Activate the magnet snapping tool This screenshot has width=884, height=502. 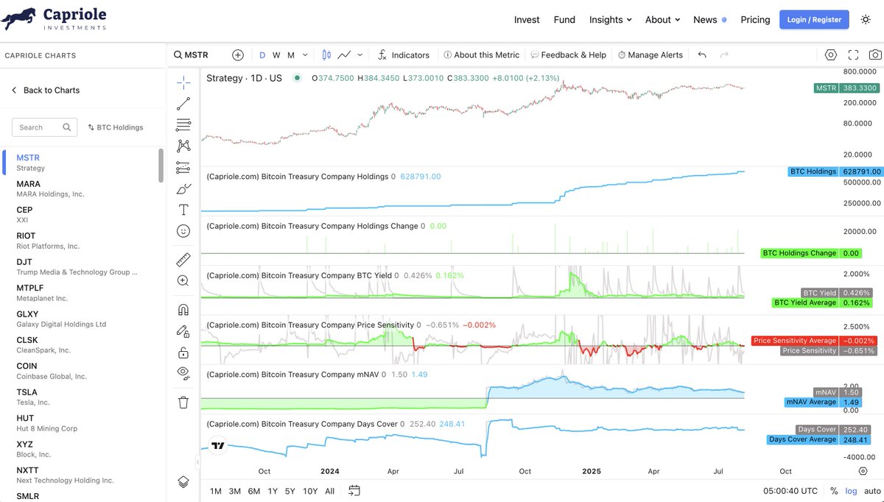(x=183, y=309)
